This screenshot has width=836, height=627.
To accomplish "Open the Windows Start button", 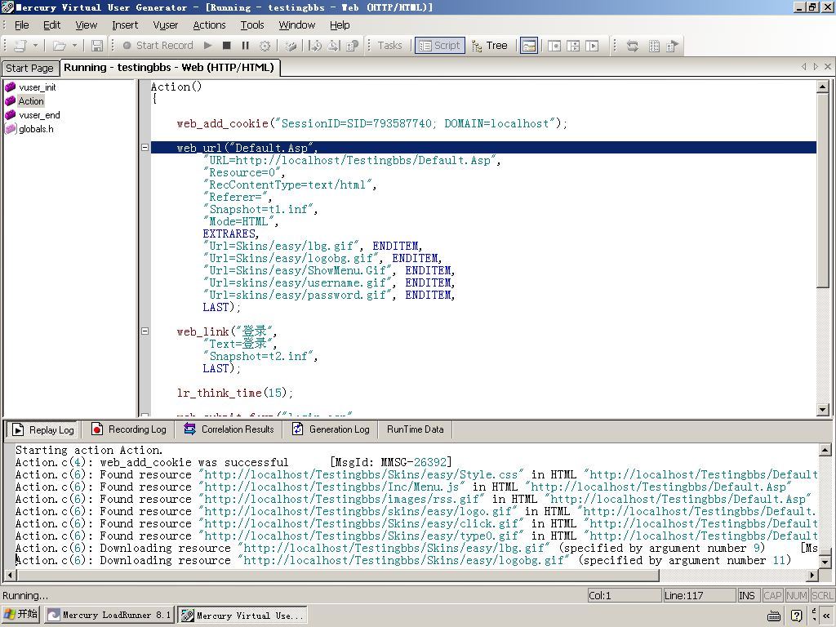I will point(20,614).
